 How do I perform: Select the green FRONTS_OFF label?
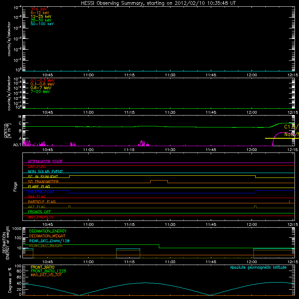tap(40, 212)
